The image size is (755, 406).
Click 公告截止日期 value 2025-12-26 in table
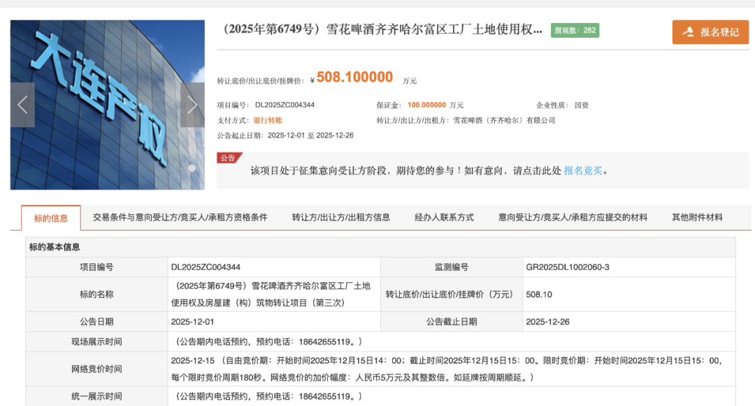pyautogui.click(x=547, y=322)
